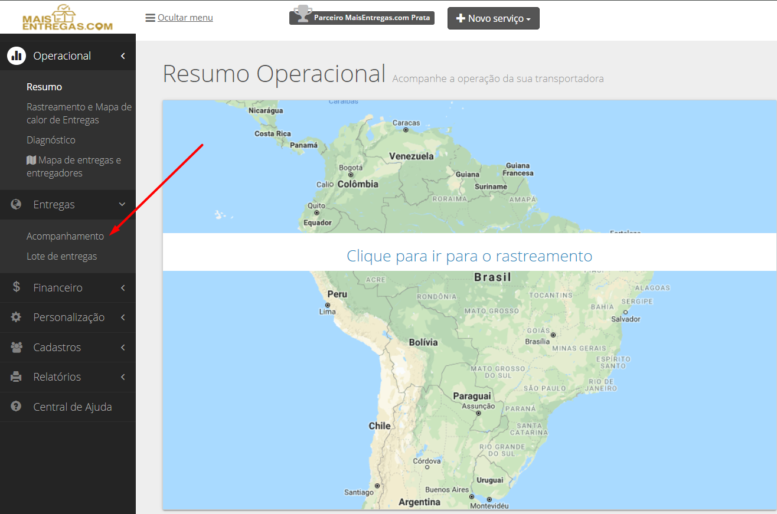
Task: Open Mapa de entregas e entregadores text
Action: (x=74, y=166)
